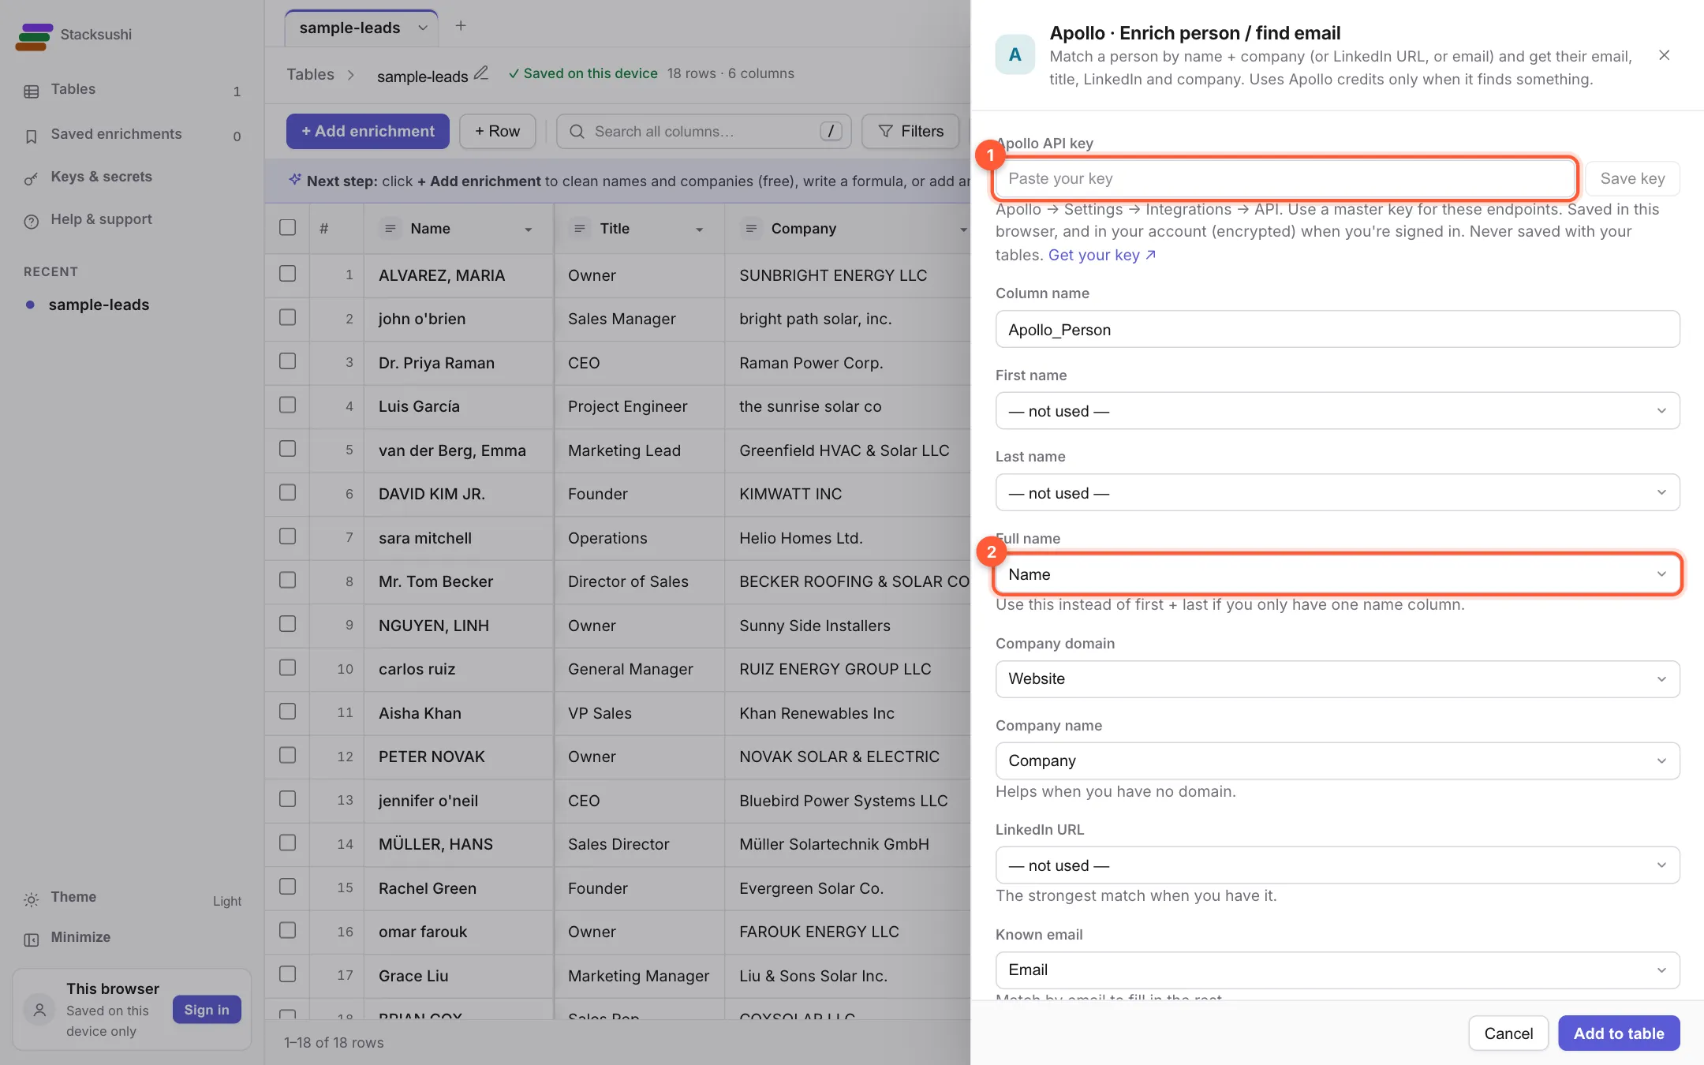This screenshot has width=1704, height=1065.
Task: Open the Get your key link
Action: (x=1102, y=255)
